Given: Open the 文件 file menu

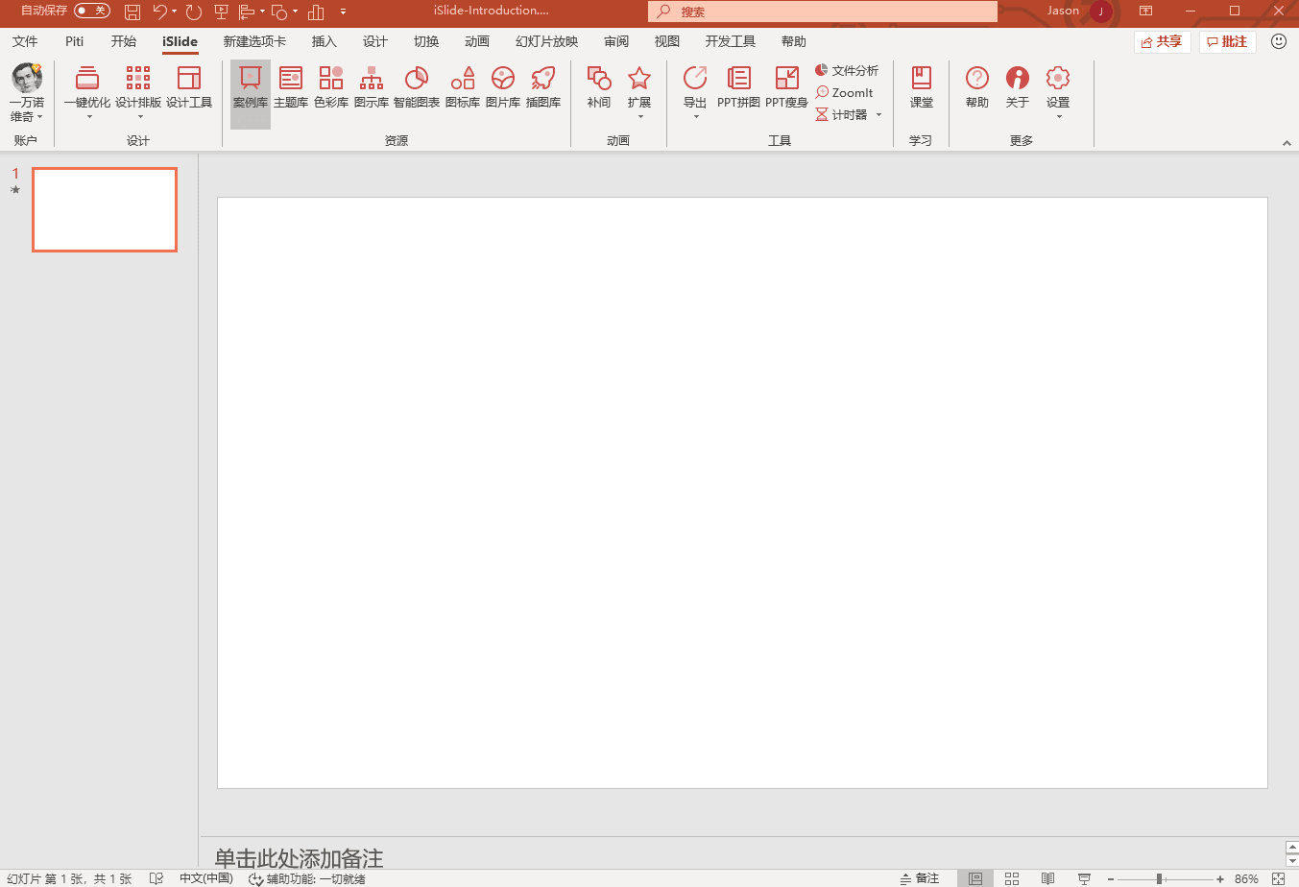Looking at the screenshot, I should pos(25,41).
